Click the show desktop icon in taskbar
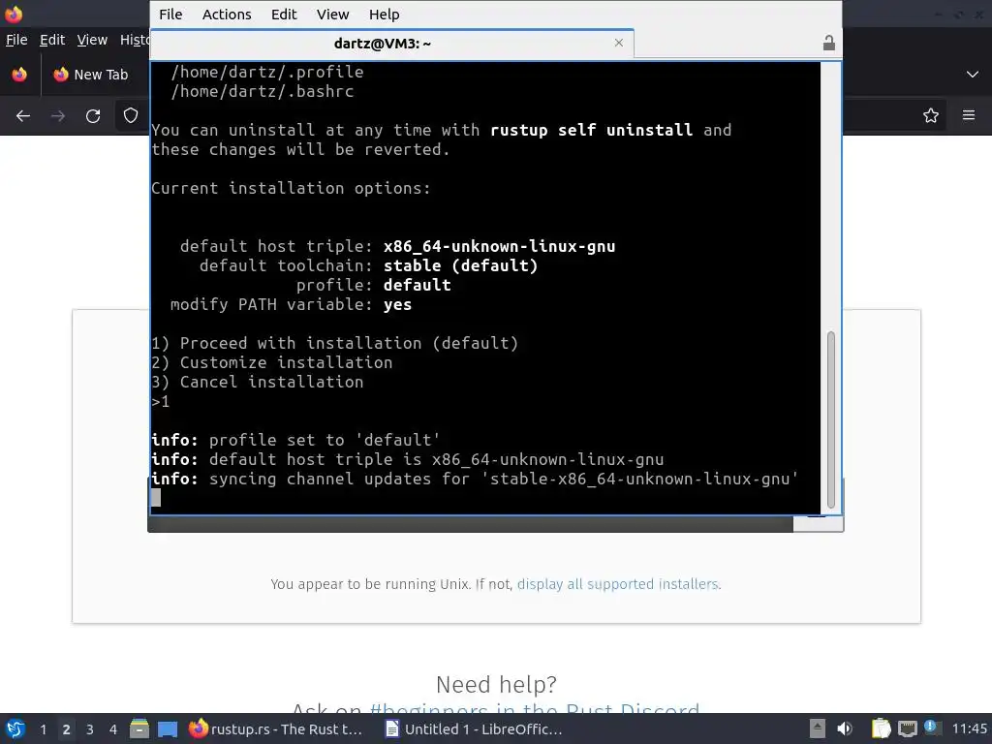The image size is (992, 744). (168, 729)
